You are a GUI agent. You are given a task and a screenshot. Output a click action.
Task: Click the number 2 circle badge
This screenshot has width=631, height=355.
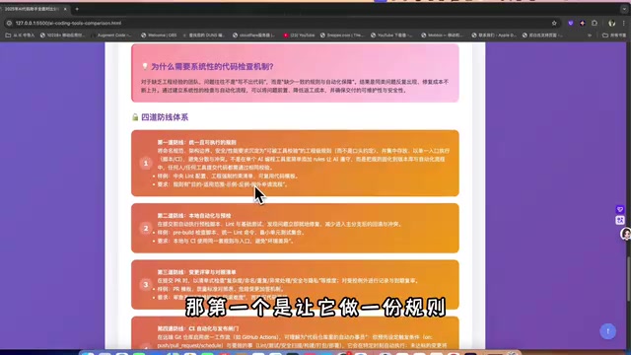pos(146,228)
